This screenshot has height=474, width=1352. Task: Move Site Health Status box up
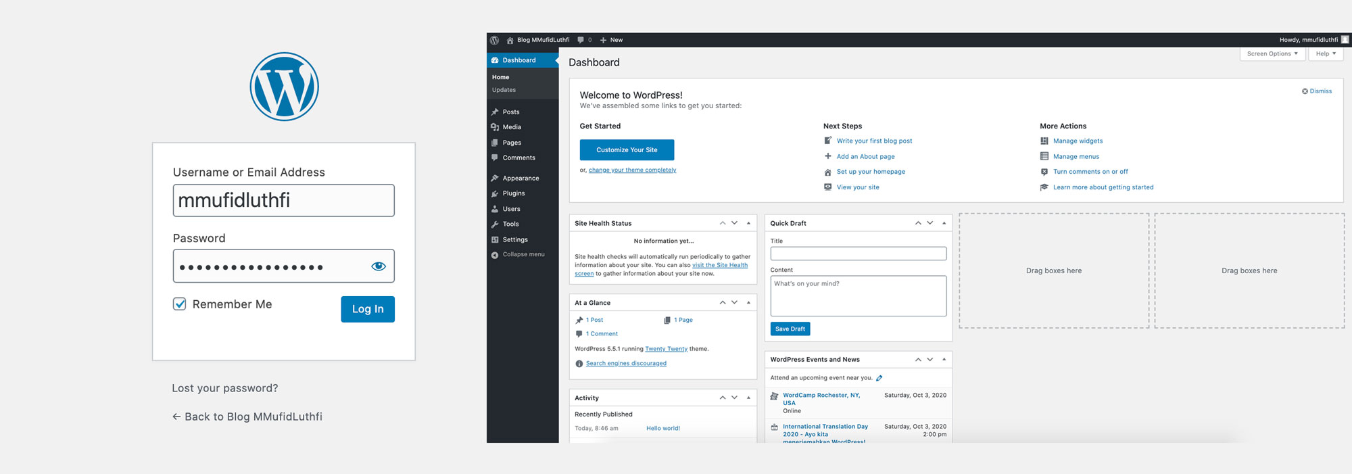point(723,223)
